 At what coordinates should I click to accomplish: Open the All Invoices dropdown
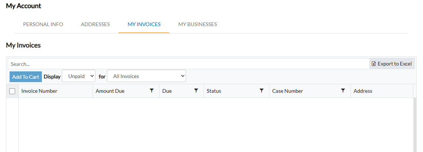pos(147,76)
